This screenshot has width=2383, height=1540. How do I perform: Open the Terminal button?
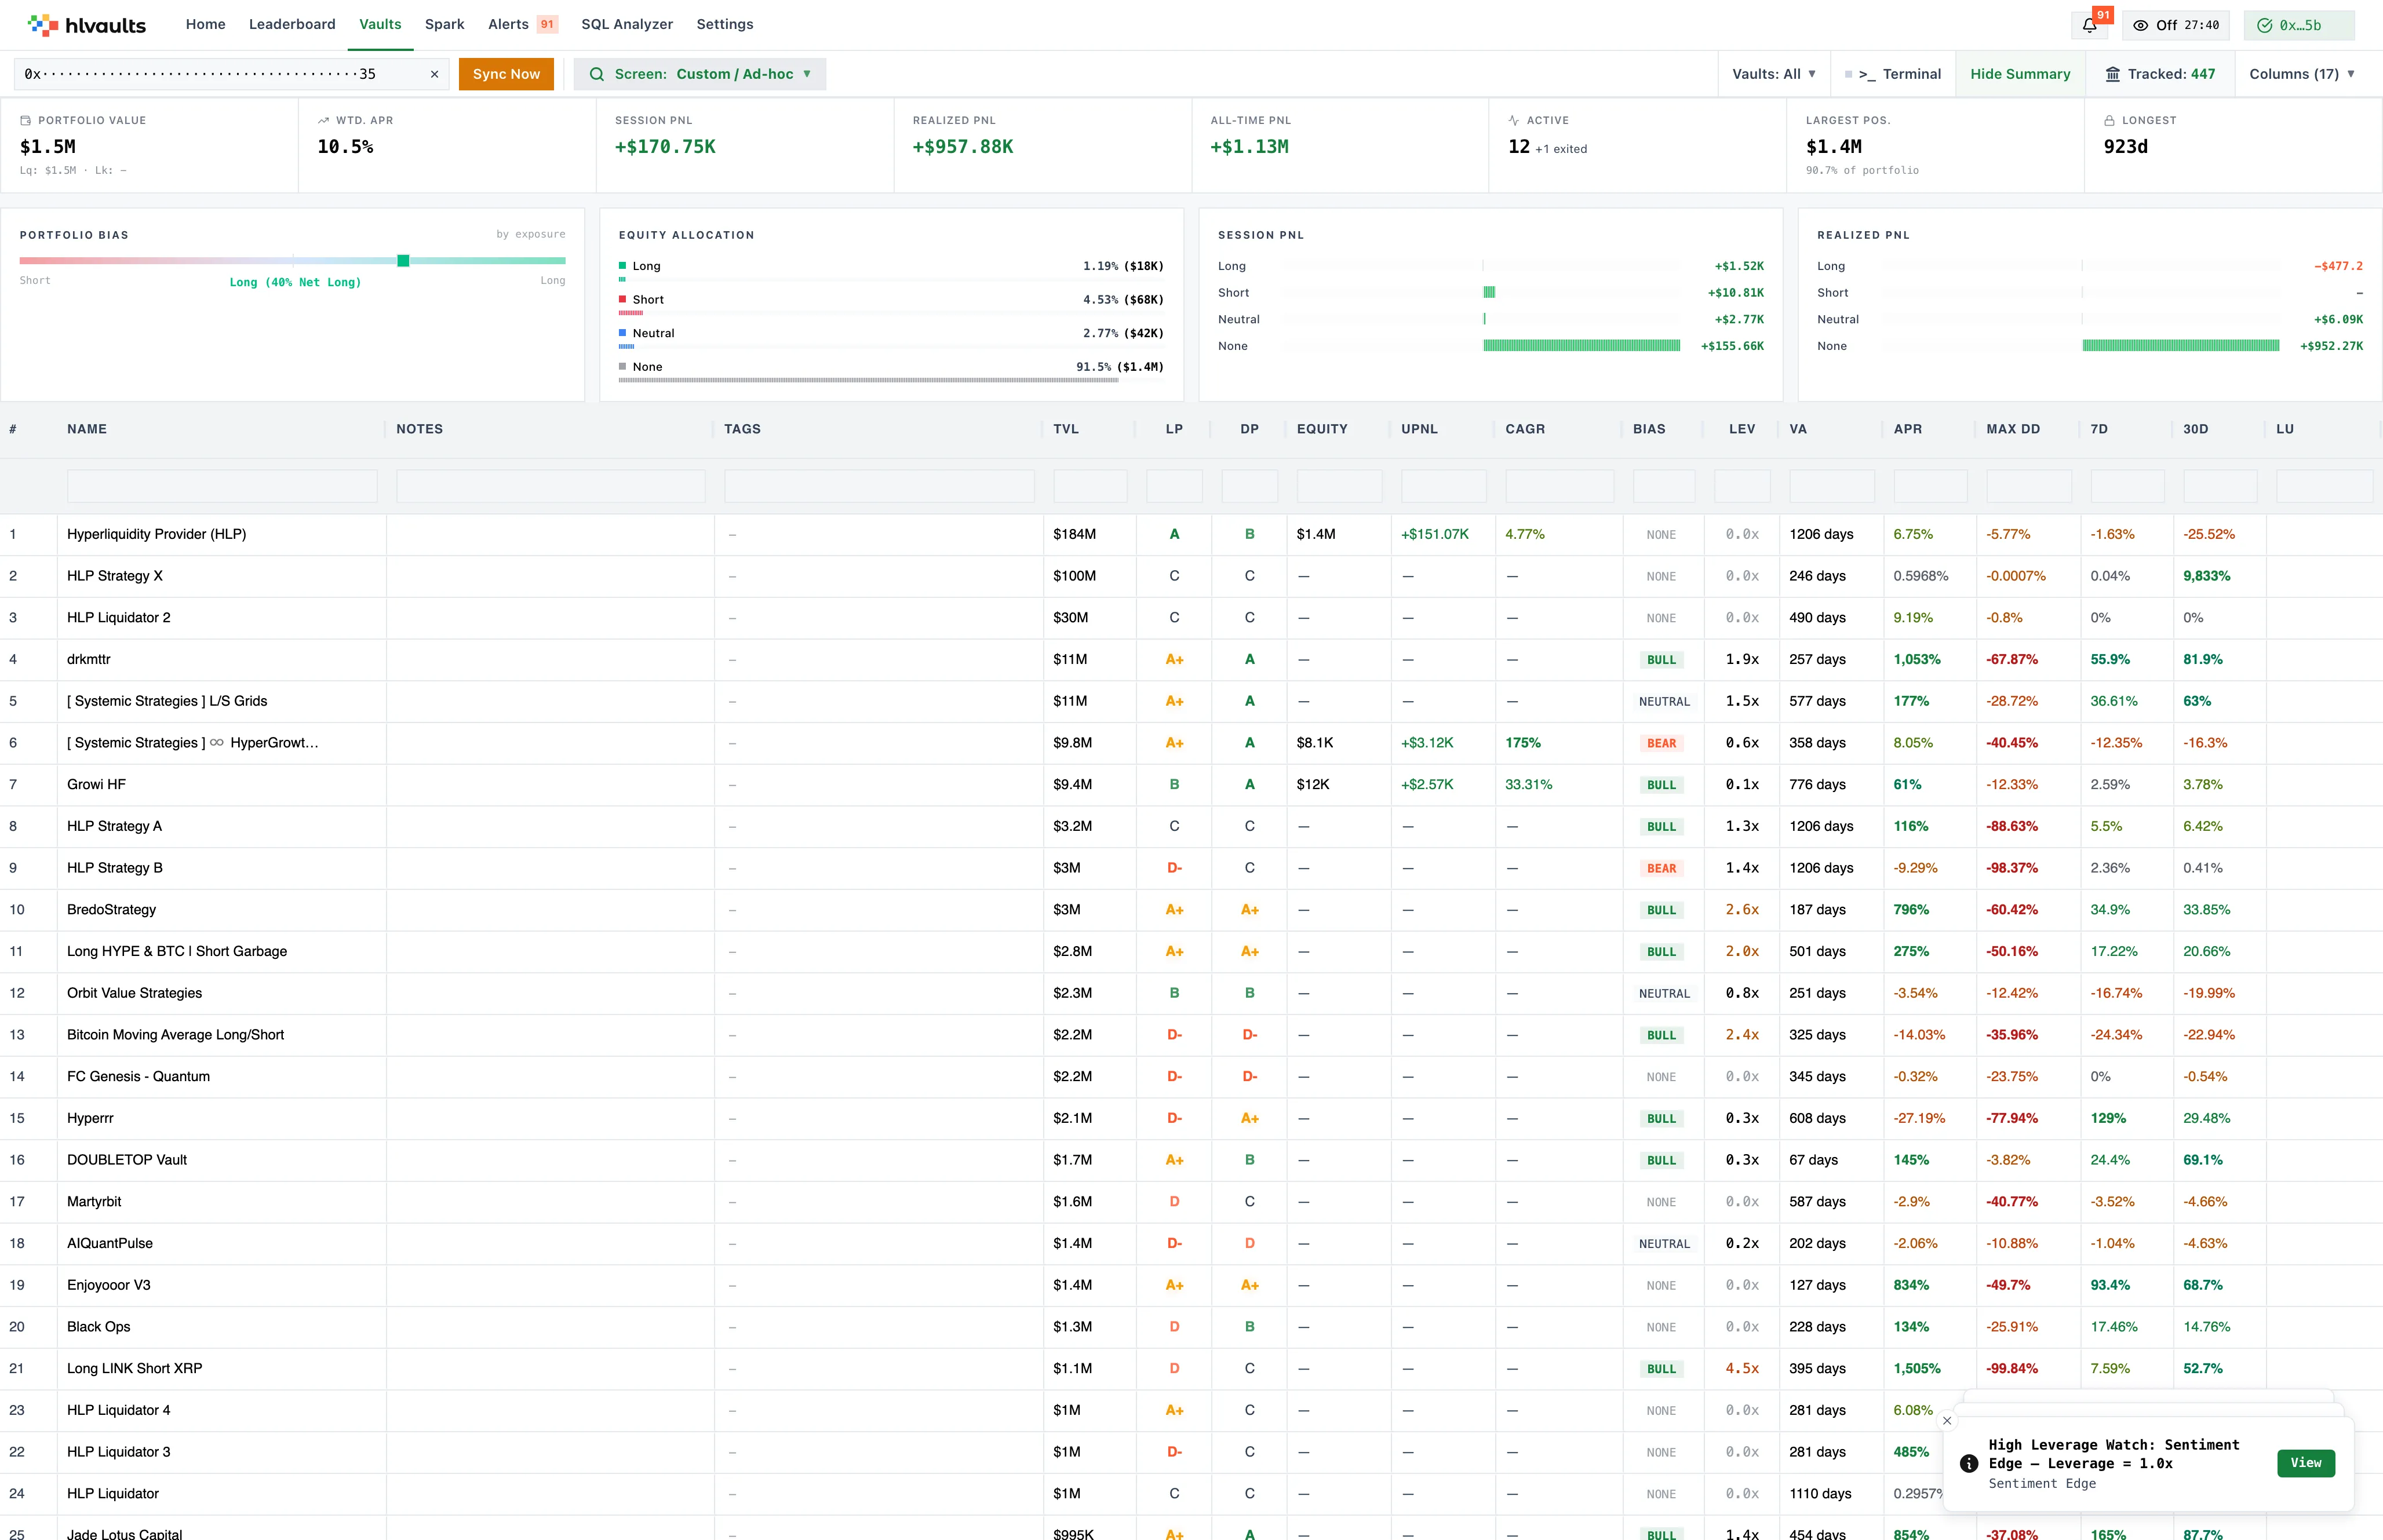[1892, 74]
